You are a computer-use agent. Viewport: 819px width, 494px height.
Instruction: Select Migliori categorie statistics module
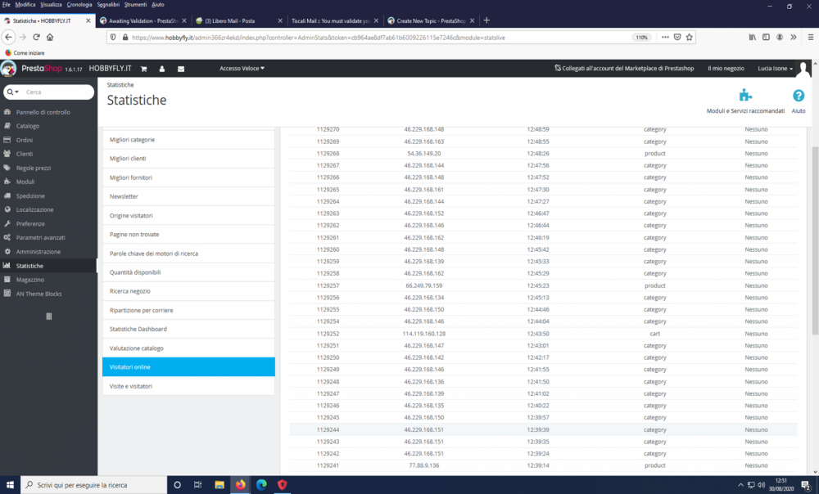click(x=188, y=140)
